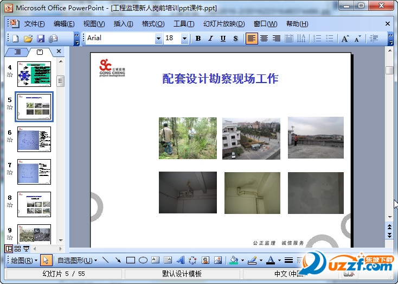Switch to the Slides tab in the side pane
The width and height of the screenshot is (398, 284).
40,52
